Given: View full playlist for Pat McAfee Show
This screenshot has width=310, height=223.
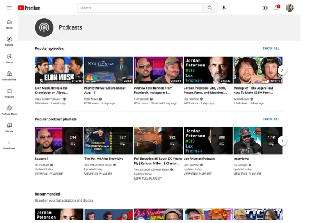Looking at the screenshot, I should coord(98,174).
